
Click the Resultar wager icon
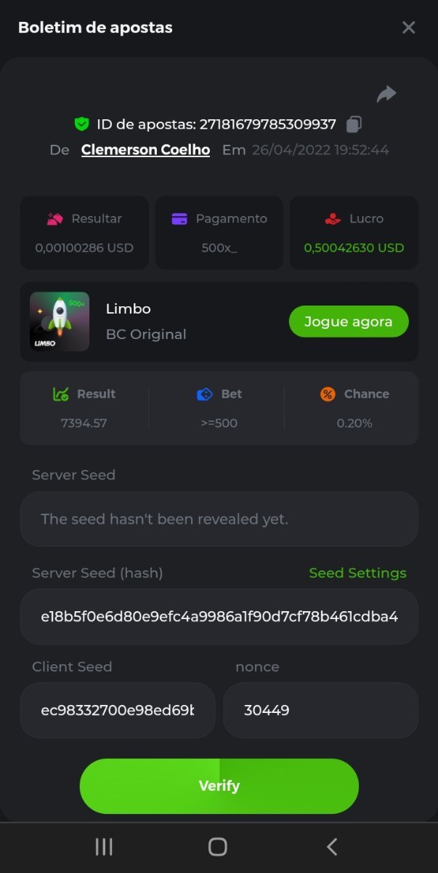55,218
